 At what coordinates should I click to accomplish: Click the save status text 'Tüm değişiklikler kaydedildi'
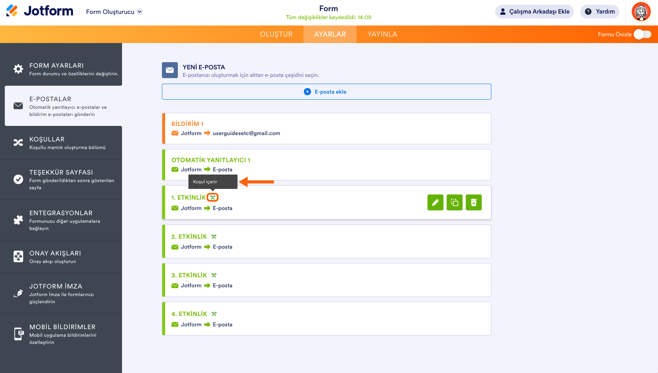pyautogui.click(x=329, y=18)
